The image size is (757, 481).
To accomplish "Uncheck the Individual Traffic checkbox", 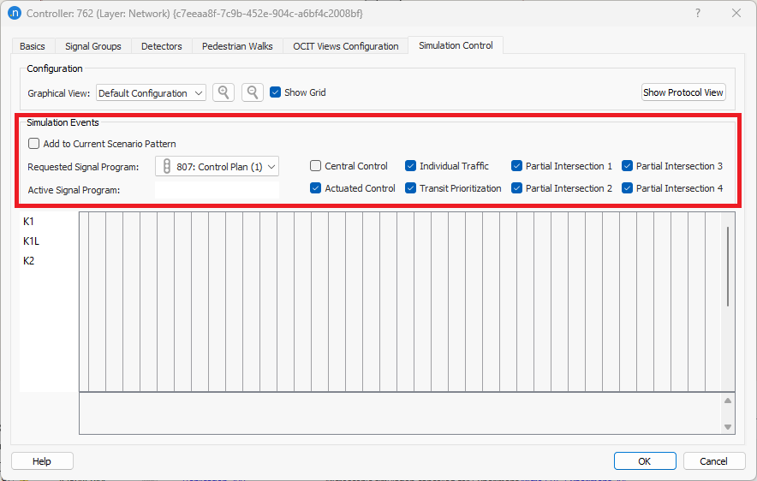I will click(410, 166).
